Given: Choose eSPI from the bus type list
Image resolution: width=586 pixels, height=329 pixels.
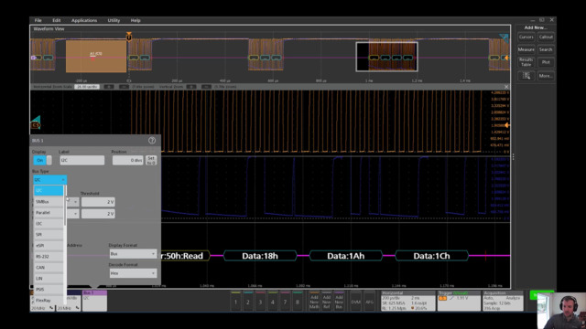Looking at the screenshot, I should [x=49, y=246].
